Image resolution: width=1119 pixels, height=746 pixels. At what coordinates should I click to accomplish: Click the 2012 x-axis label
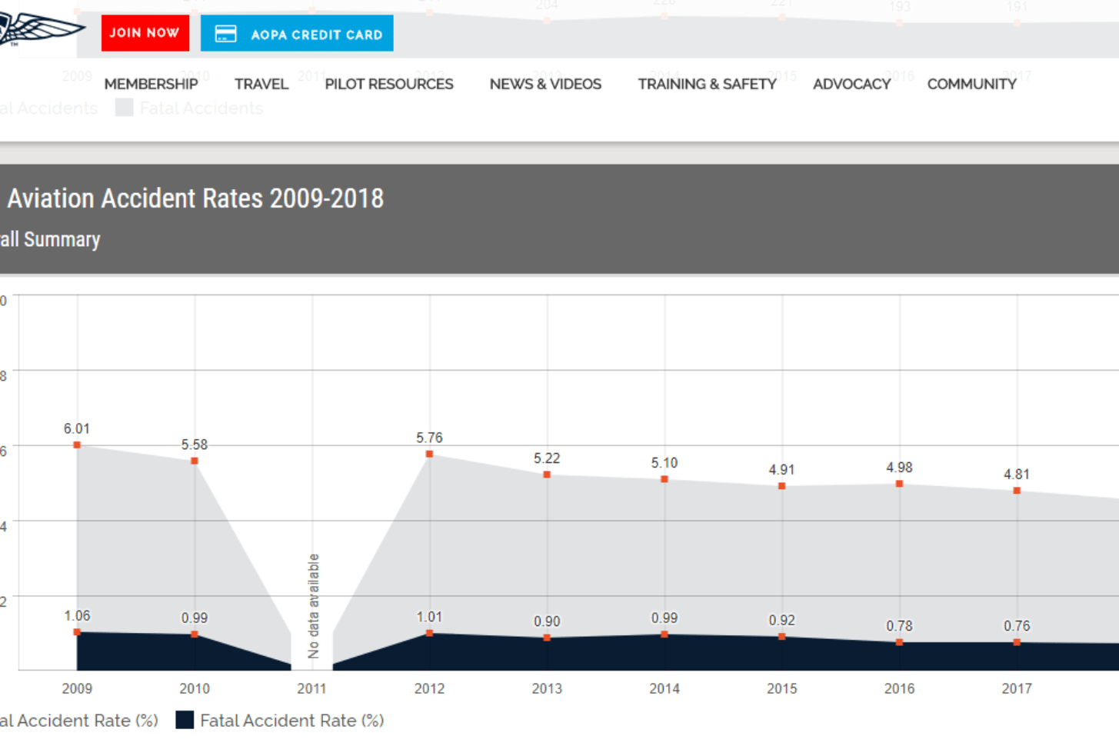pyautogui.click(x=429, y=688)
